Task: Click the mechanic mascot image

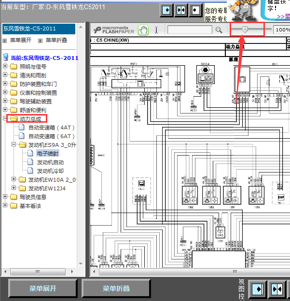Action: pyautogui.click(x=243, y=10)
